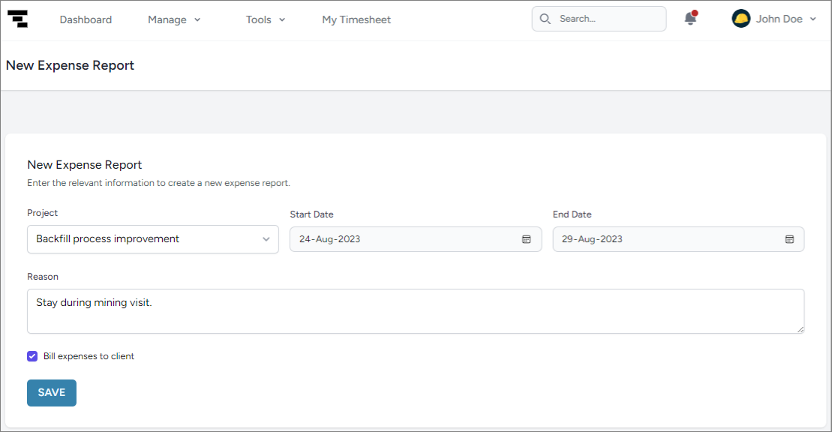Image resolution: width=832 pixels, height=432 pixels.
Task: Click John Doe's hard hat avatar
Action: pos(740,19)
